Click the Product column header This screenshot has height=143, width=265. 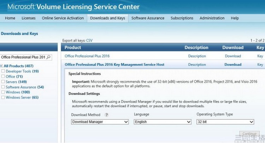click(73, 48)
